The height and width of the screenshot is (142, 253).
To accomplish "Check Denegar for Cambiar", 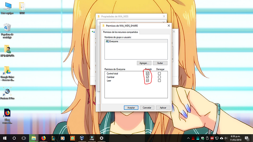I will click(159, 77).
